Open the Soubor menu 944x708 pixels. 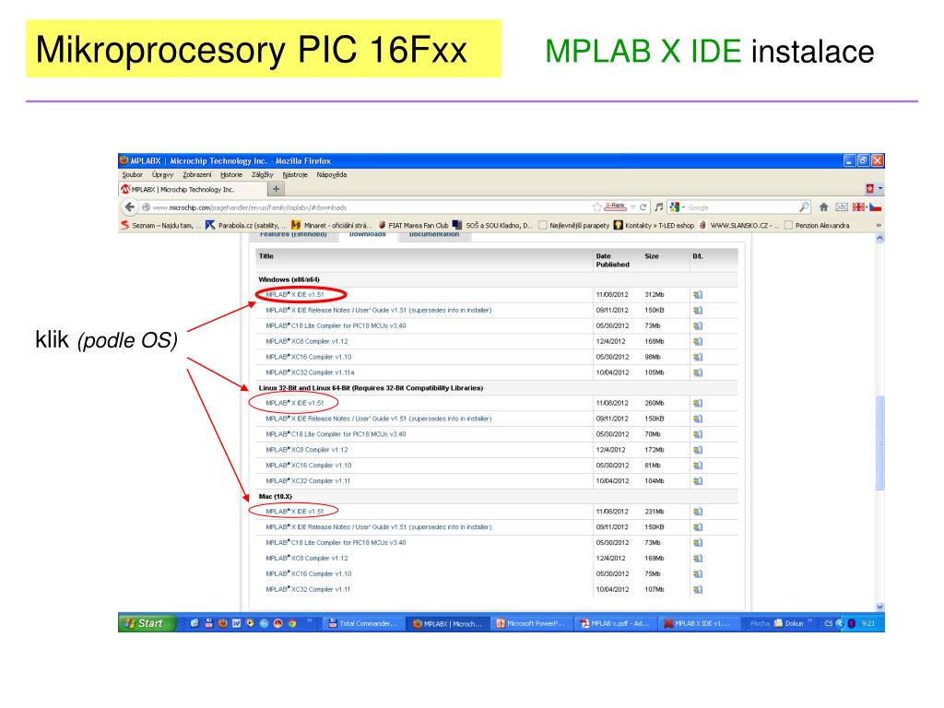tap(133, 174)
